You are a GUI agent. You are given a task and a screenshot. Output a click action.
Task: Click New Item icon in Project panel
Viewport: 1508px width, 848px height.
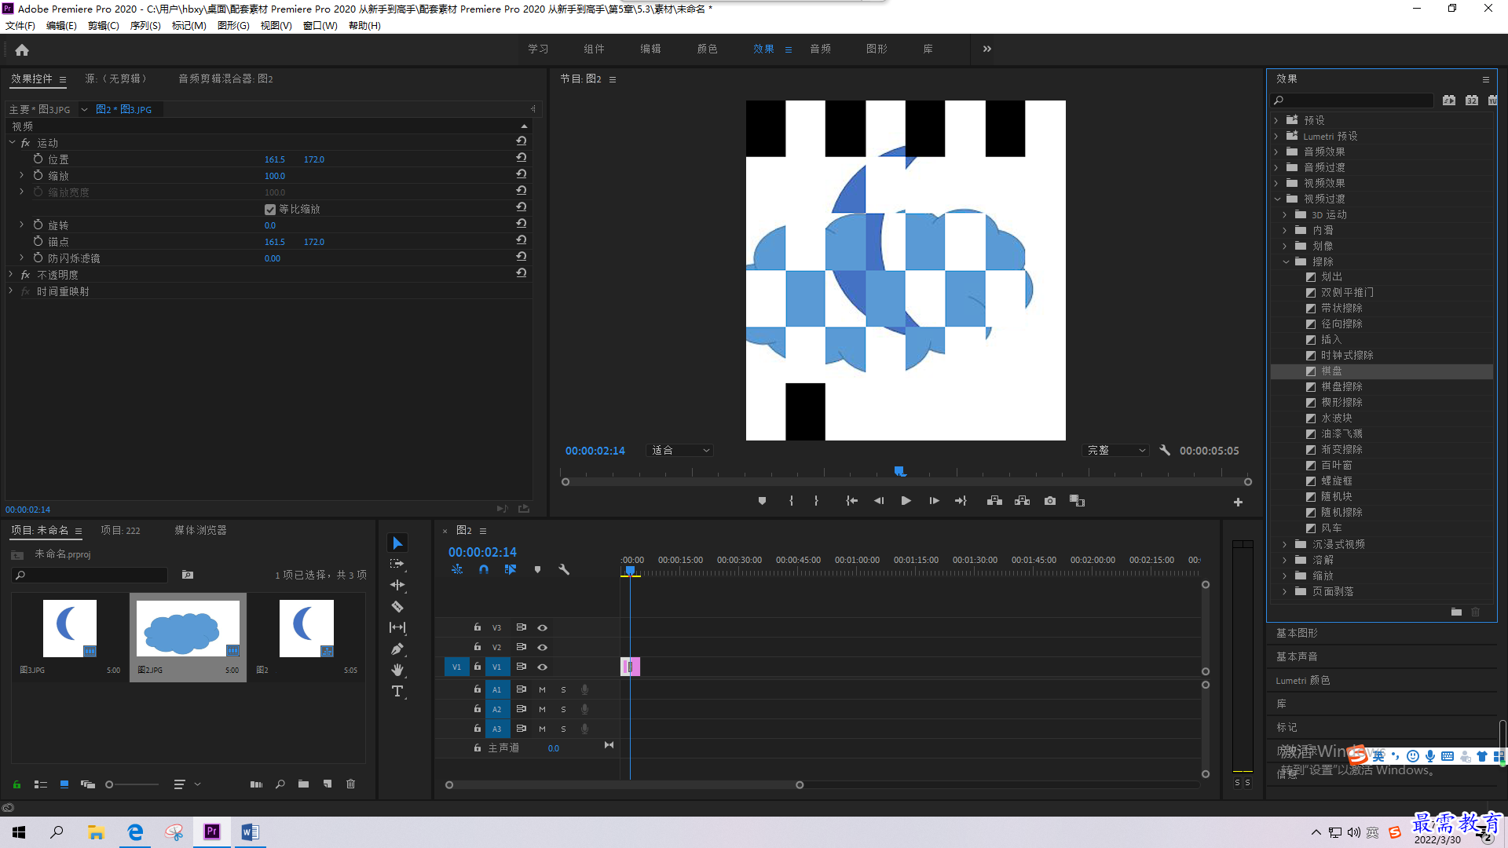click(x=328, y=784)
